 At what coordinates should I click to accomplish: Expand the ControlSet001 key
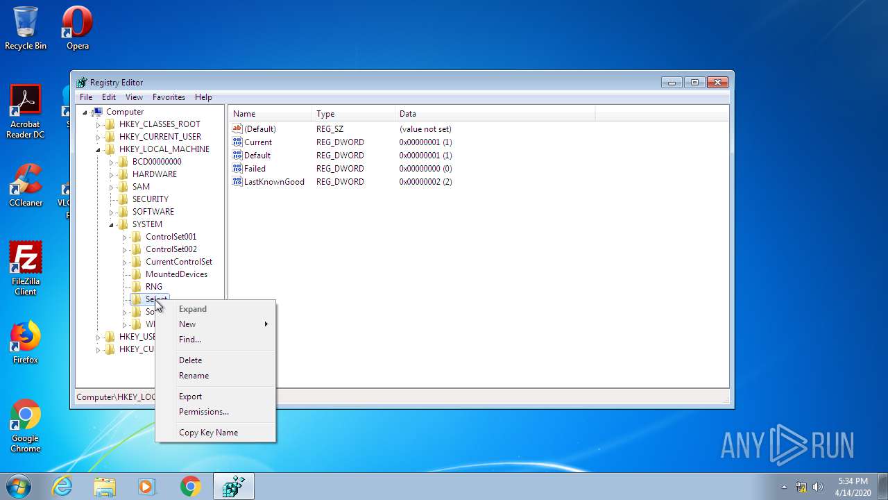tap(124, 237)
